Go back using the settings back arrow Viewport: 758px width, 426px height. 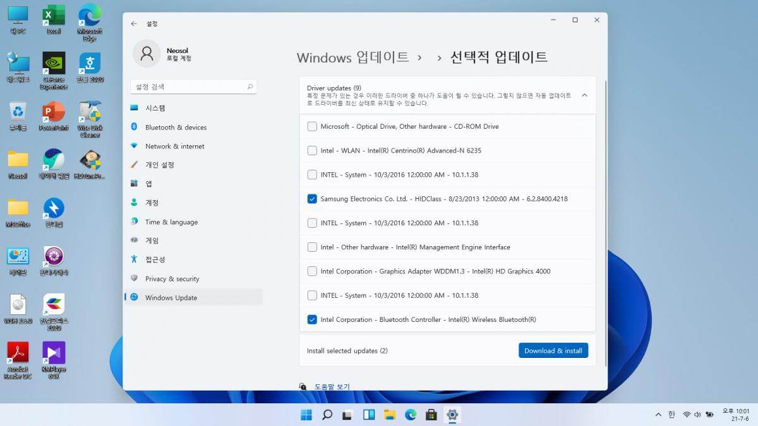133,24
